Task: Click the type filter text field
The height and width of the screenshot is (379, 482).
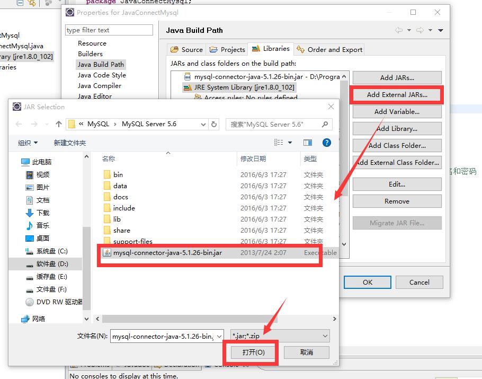Action: point(109,30)
